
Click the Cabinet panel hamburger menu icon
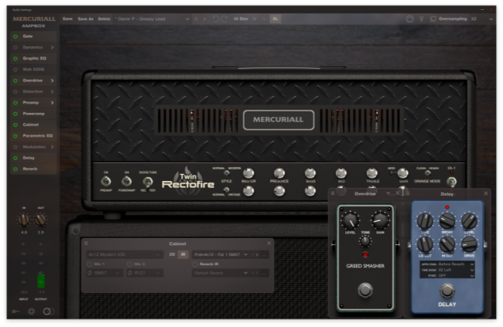[86, 244]
